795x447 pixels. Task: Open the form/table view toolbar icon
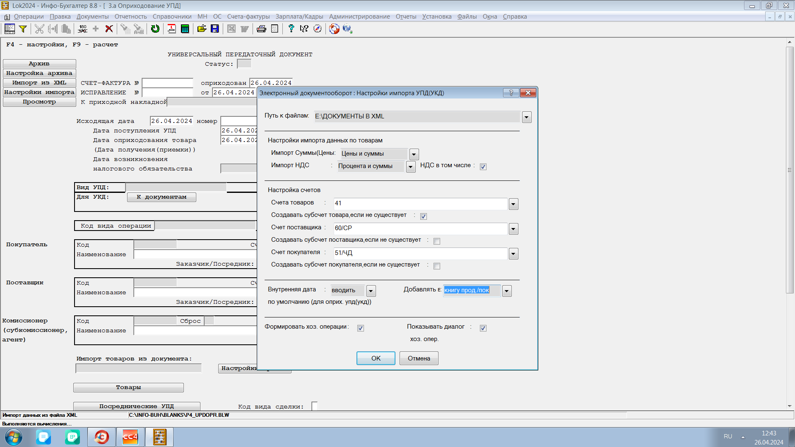coord(10,29)
